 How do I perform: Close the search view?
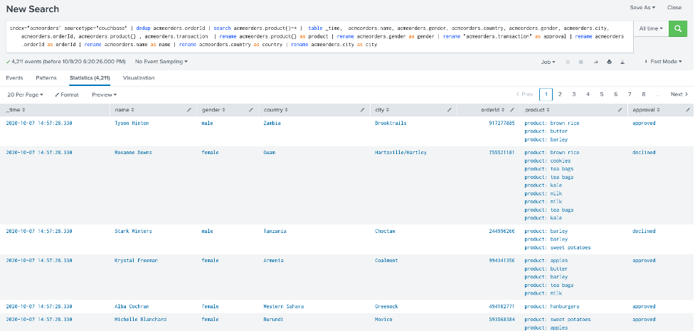674,8
